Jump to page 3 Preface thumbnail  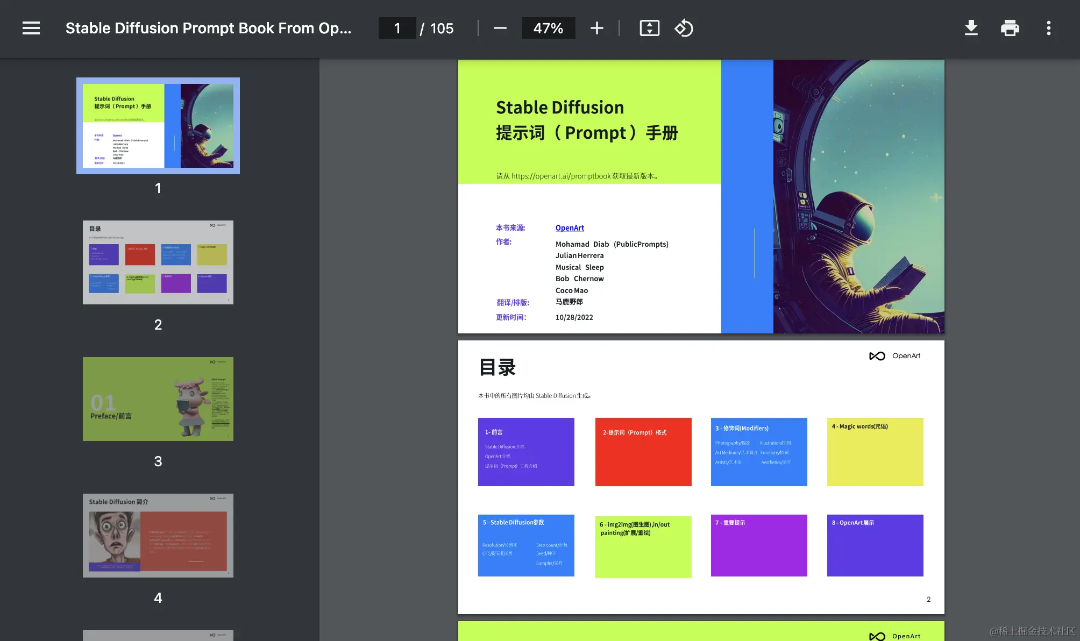[158, 399]
